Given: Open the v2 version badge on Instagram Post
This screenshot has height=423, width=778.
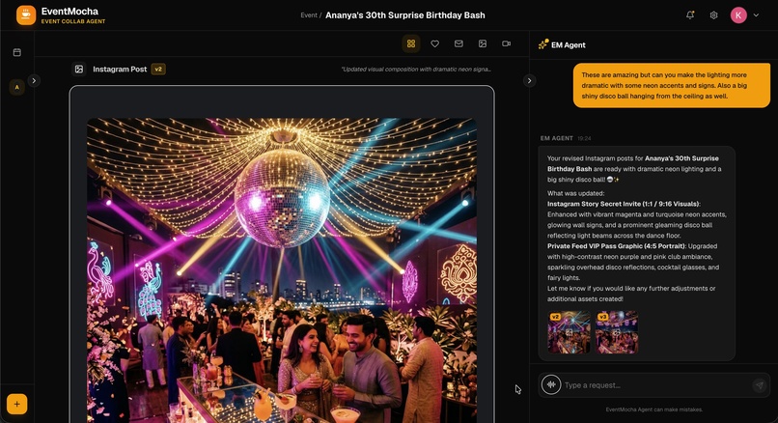Looking at the screenshot, I should (x=158, y=69).
